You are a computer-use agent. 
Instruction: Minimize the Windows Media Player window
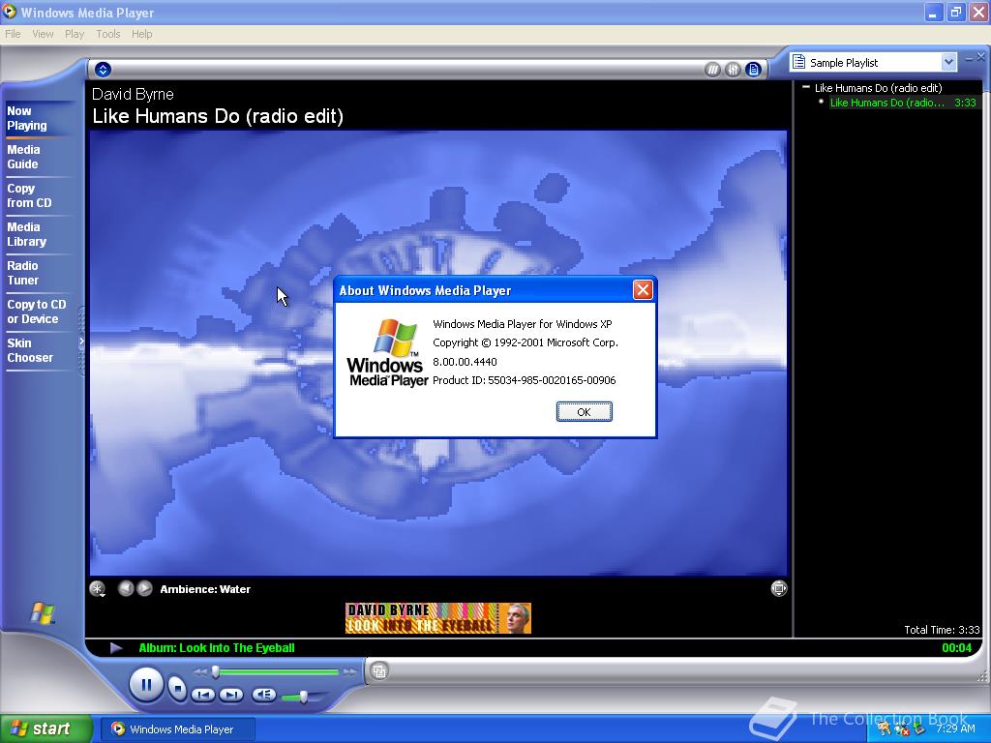[x=934, y=12]
